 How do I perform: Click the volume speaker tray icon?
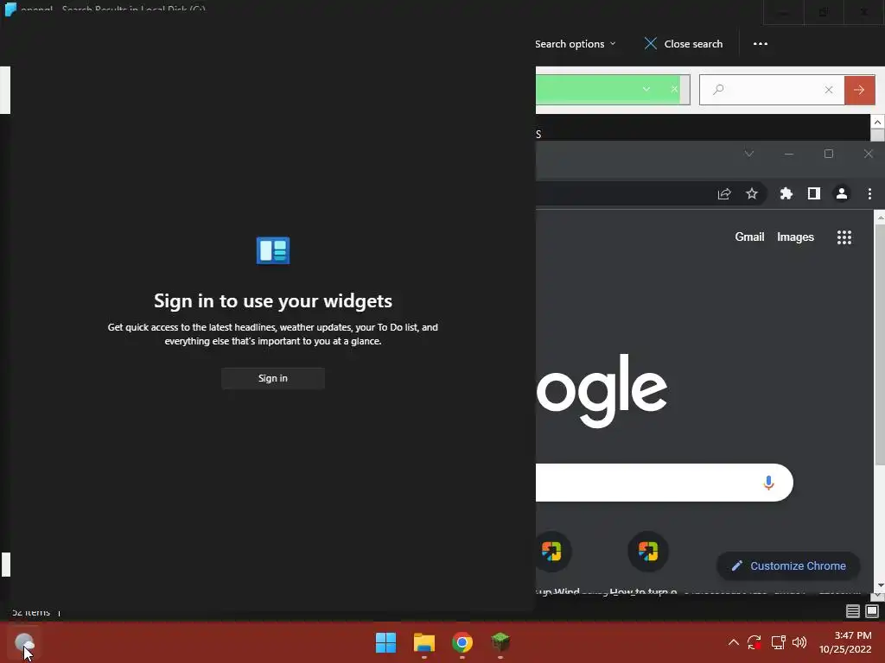[799, 642]
